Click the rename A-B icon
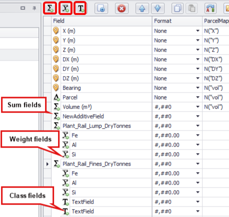 (x=210, y=8)
